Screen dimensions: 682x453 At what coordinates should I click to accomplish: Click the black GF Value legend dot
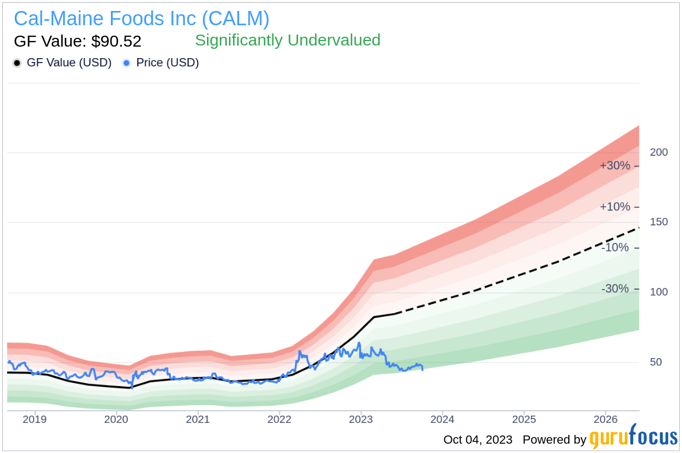[17, 63]
